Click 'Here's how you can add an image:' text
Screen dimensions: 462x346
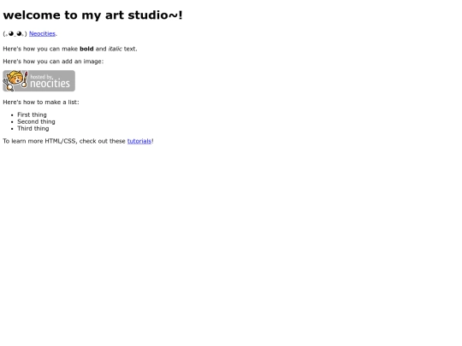(x=53, y=62)
